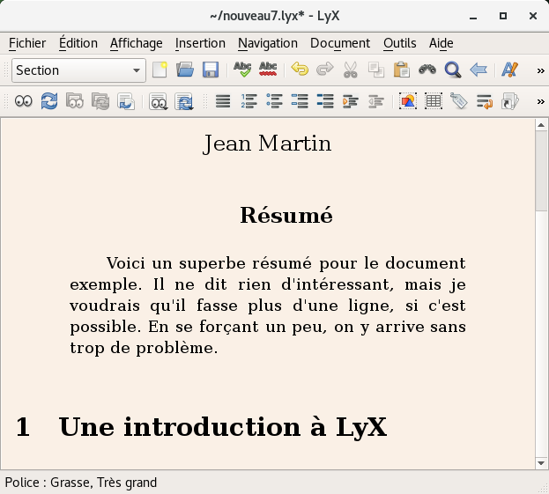Viewport: 549px width, 494px height.
Task: Open a file with the folder icon
Action: pos(185,70)
